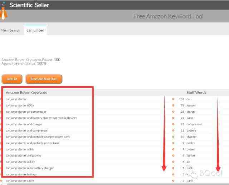The image size is (229, 185).
Task: Click the orange icon beside 'cables' stuff word
Action: (x=173, y=143)
